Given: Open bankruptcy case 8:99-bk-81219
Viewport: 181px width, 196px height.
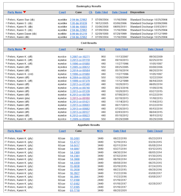Looking at the screenshot, I should [x=78, y=34].
